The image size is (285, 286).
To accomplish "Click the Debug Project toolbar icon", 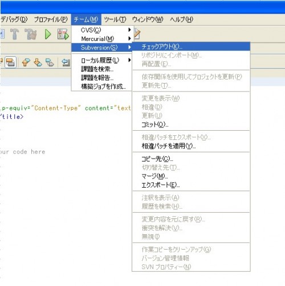I will click(63, 34).
